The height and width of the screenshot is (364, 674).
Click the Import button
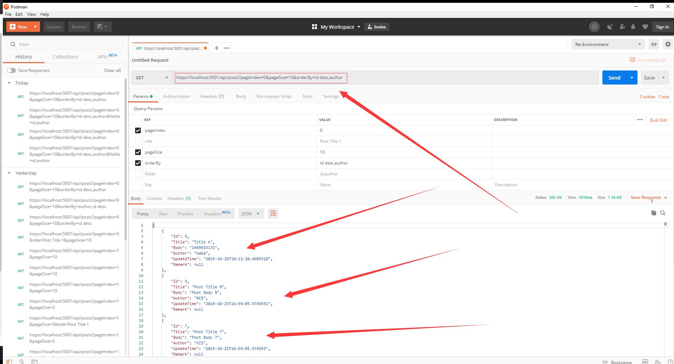coord(54,27)
